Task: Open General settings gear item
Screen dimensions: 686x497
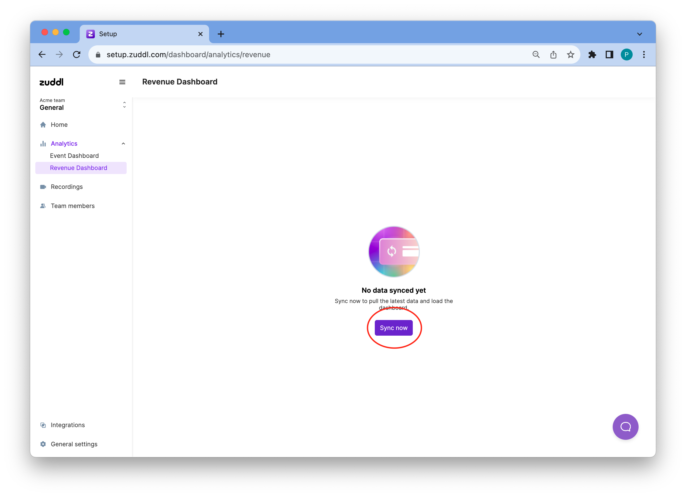Action: pos(74,444)
